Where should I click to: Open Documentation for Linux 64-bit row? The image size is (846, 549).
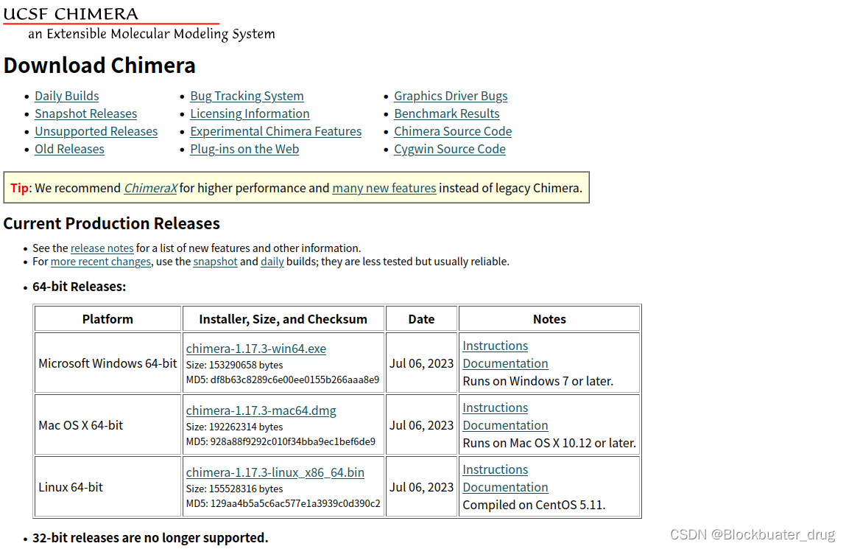pyautogui.click(x=506, y=488)
